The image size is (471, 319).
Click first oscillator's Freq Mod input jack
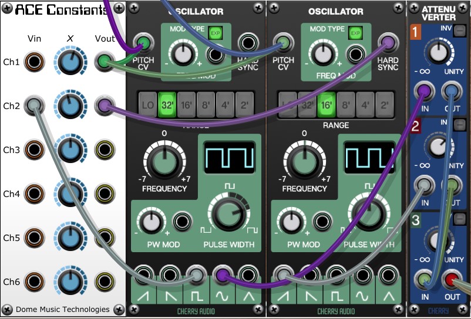(x=216, y=55)
